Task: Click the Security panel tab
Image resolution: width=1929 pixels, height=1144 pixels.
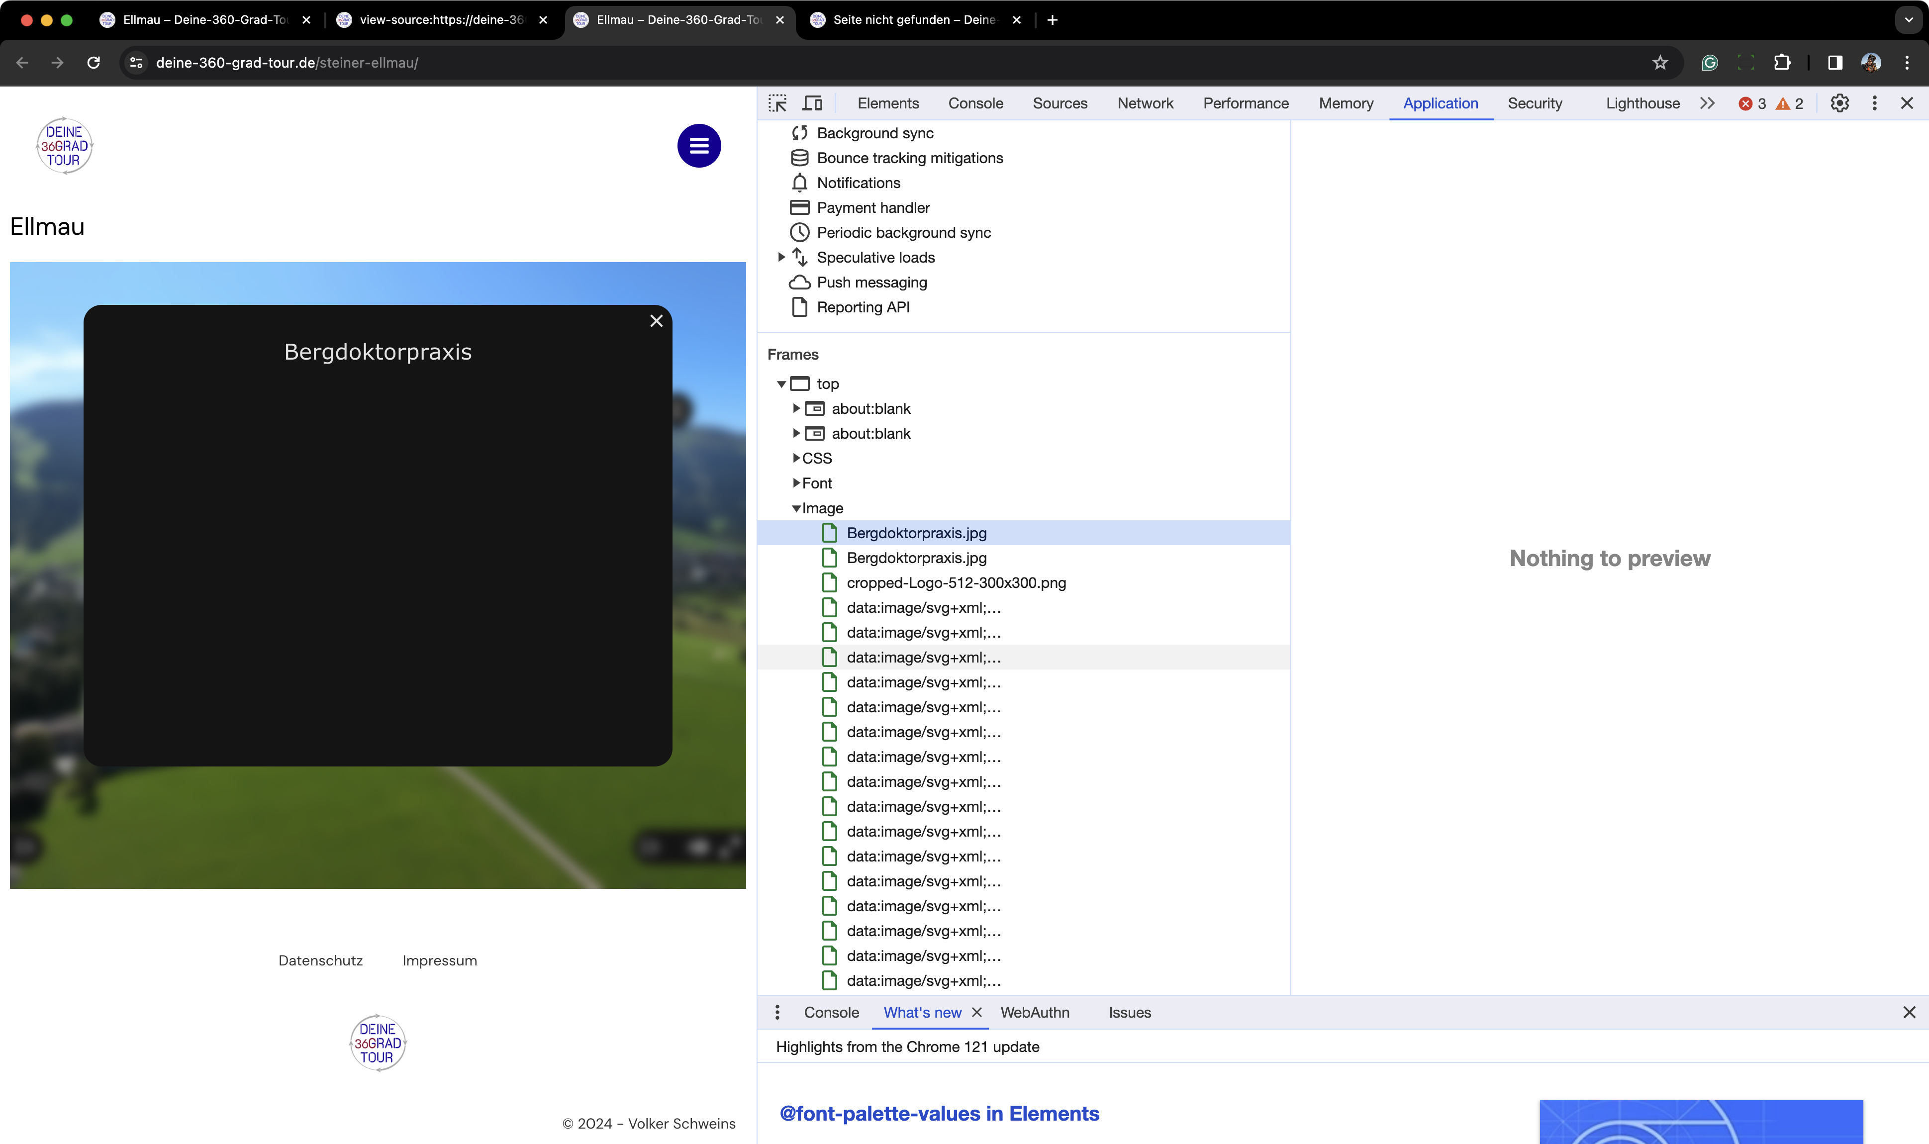Action: pyautogui.click(x=1536, y=102)
